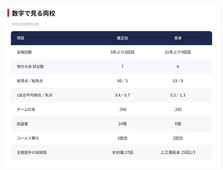Click the cell 8個
The height and width of the screenshot is (170, 223).
pyautogui.click(x=178, y=124)
